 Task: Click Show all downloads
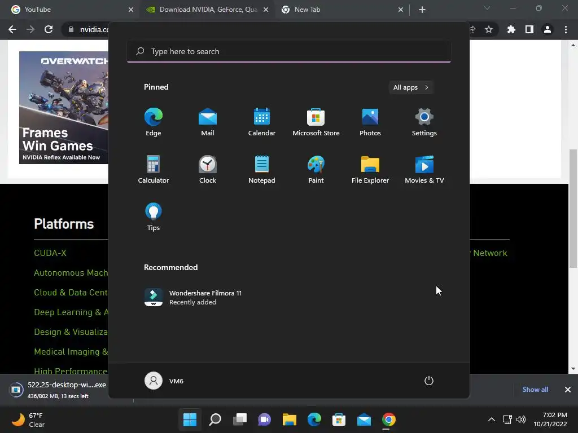click(x=535, y=390)
